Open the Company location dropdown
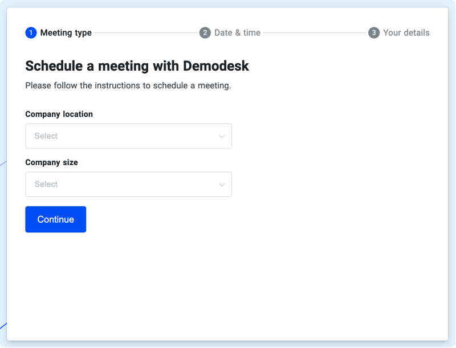This screenshot has height=348, width=456. (128, 136)
